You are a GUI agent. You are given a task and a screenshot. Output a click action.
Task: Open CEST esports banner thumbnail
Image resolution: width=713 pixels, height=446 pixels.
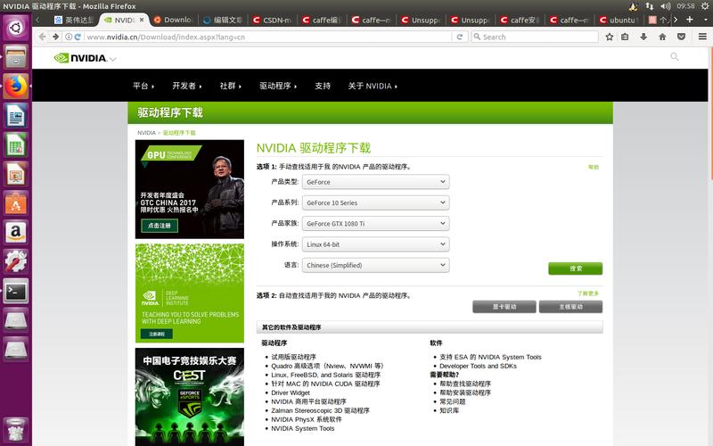click(190, 397)
